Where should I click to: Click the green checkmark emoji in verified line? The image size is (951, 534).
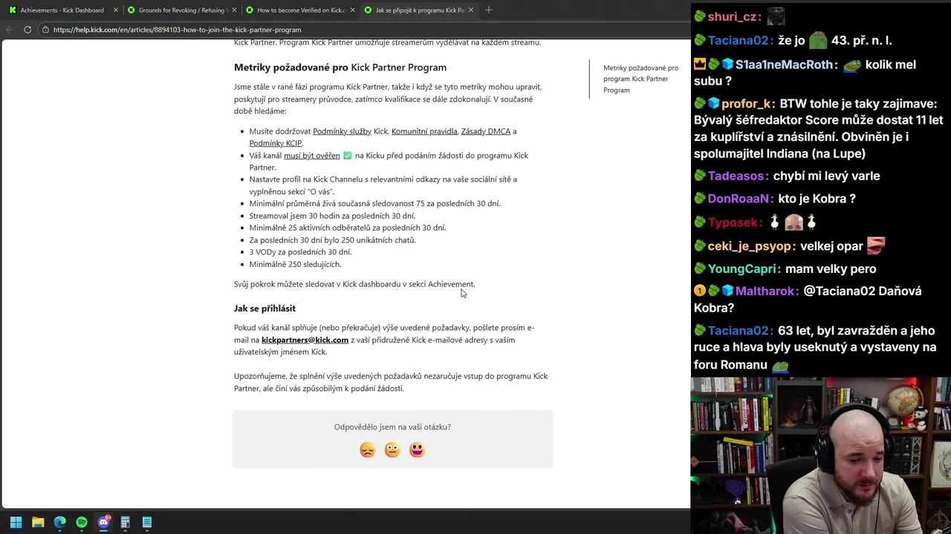tap(347, 156)
